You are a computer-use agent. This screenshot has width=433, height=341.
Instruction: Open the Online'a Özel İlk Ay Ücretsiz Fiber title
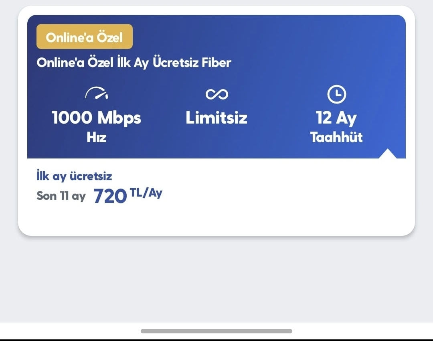[134, 63]
